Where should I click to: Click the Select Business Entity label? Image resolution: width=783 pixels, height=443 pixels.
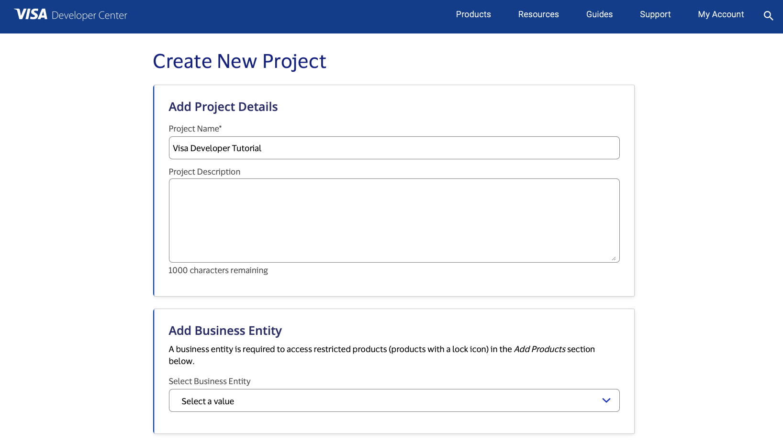[209, 381]
